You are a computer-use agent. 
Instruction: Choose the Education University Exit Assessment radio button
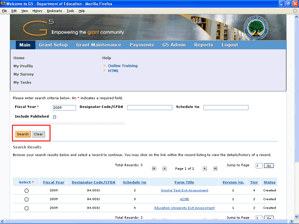26,208
